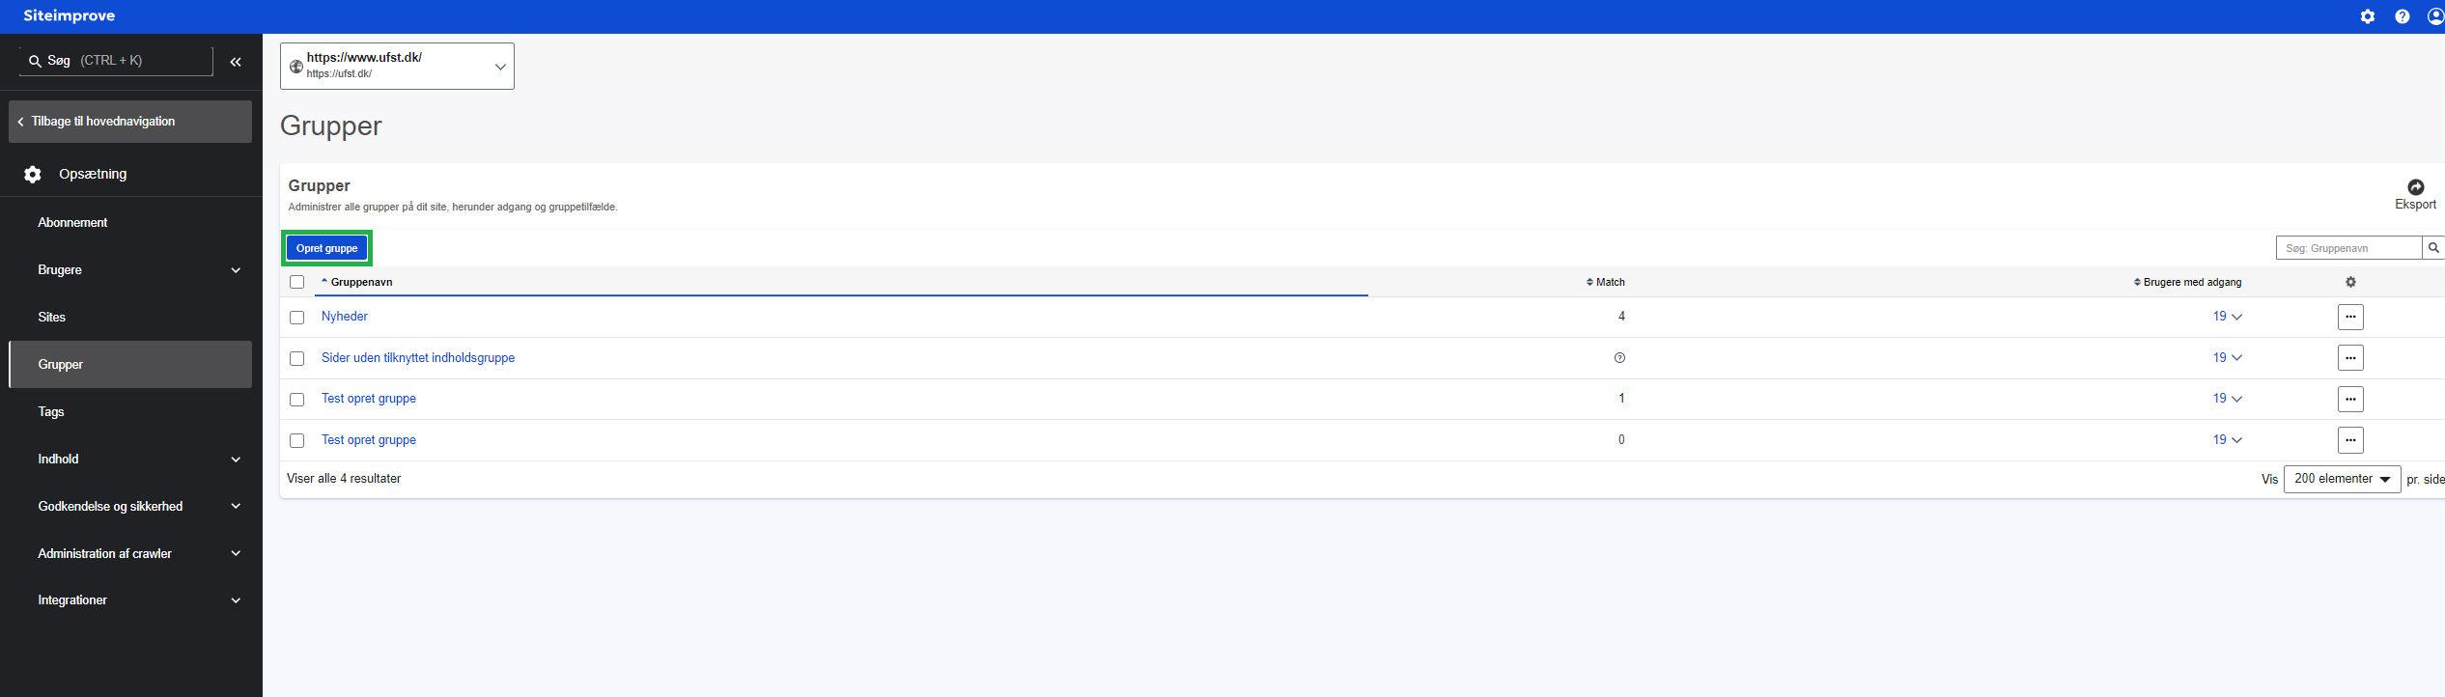This screenshot has width=2445, height=697.
Task: Click the group search magnifier button
Action: click(x=2433, y=248)
